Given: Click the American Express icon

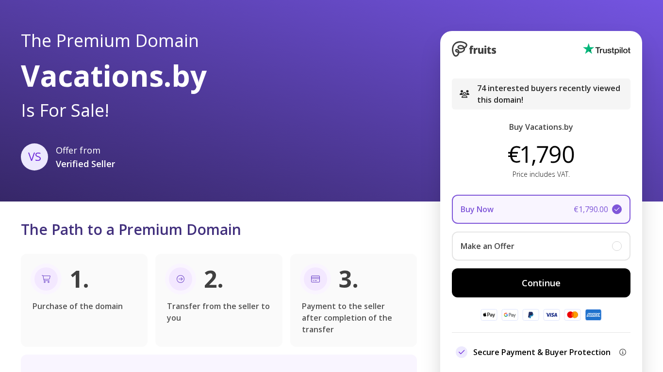Looking at the screenshot, I should click(x=593, y=315).
